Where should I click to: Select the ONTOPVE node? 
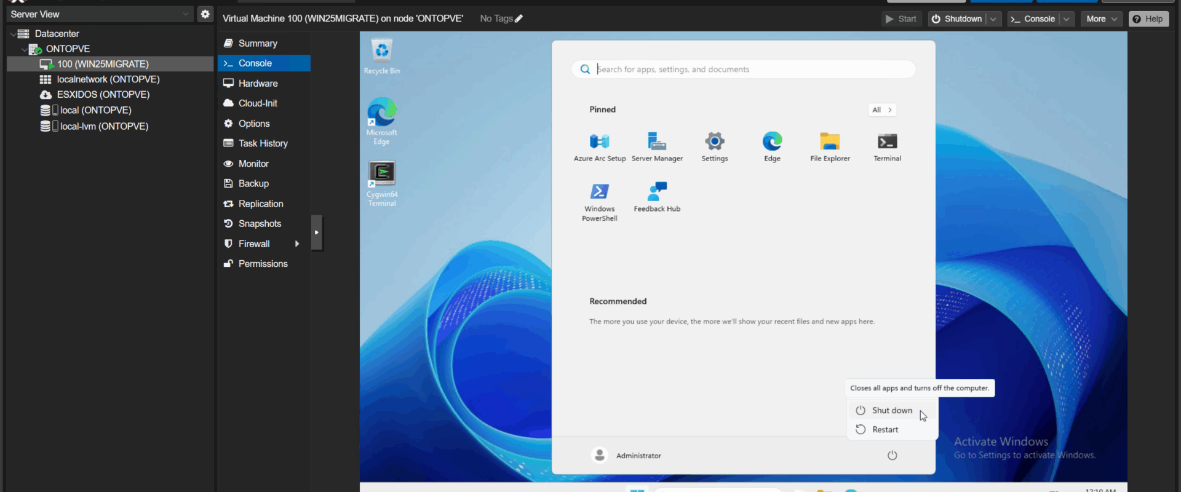pyautogui.click(x=110, y=49)
